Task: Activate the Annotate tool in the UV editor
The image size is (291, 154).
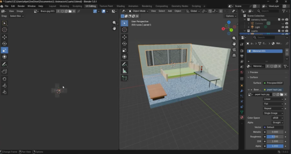Action: click(x=5, y=64)
